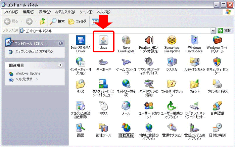This screenshot has height=147, width=235.
Task: Open the ファイル(F) menu
Action: tap(11, 12)
